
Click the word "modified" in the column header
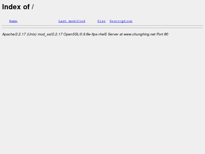coord(77,21)
